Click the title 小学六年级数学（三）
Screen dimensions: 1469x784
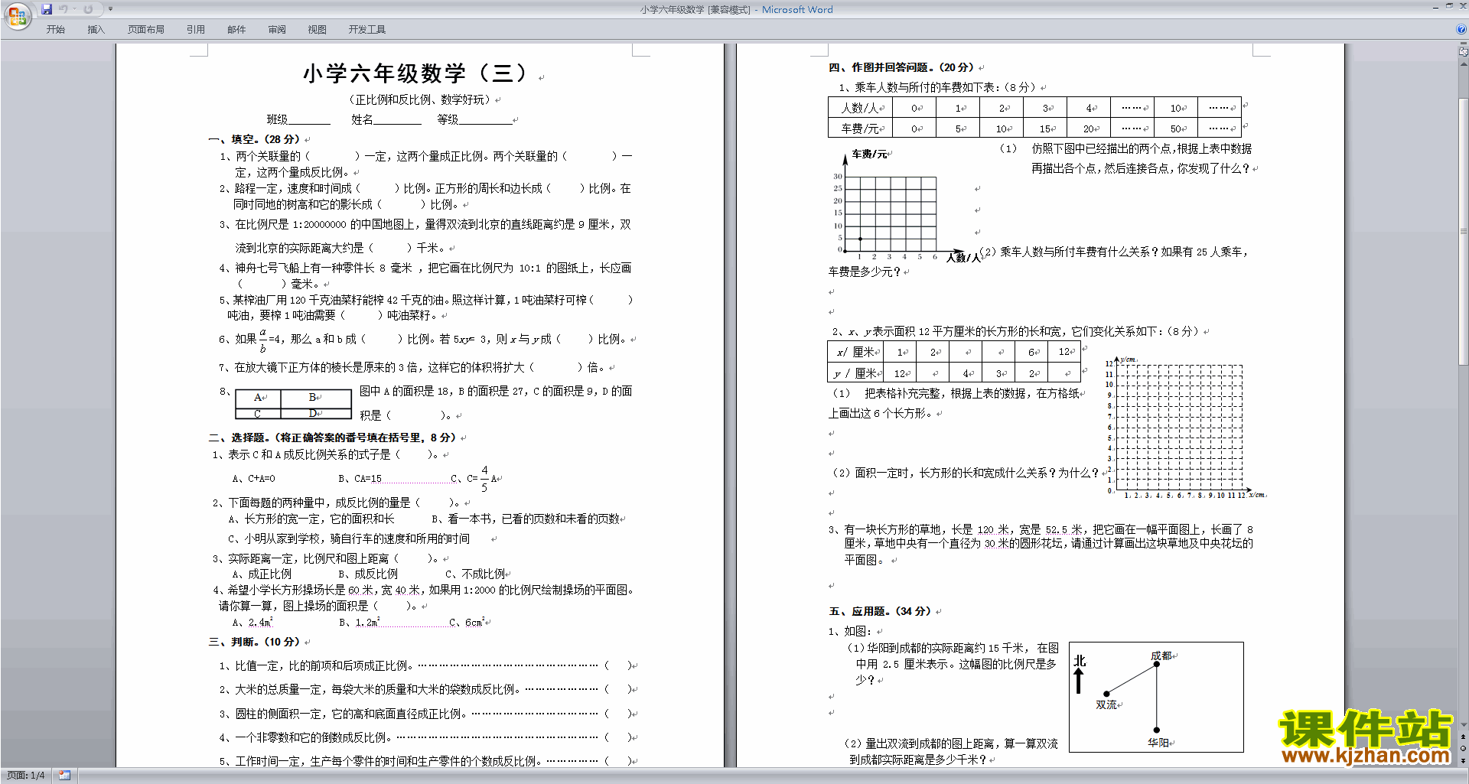[x=415, y=73]
